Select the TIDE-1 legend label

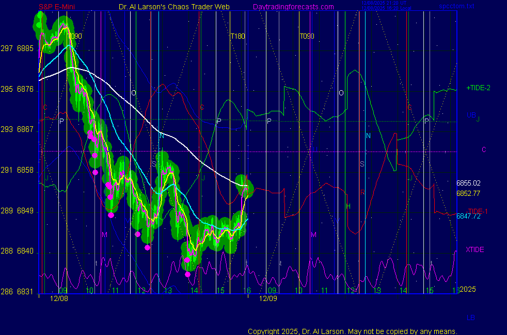coord(478,212)
